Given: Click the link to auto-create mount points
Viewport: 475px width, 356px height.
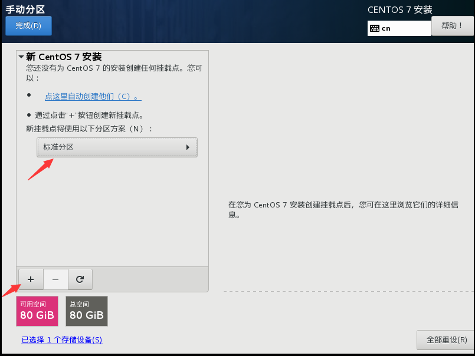Looking at the screenshot, I should coord(93,97).
